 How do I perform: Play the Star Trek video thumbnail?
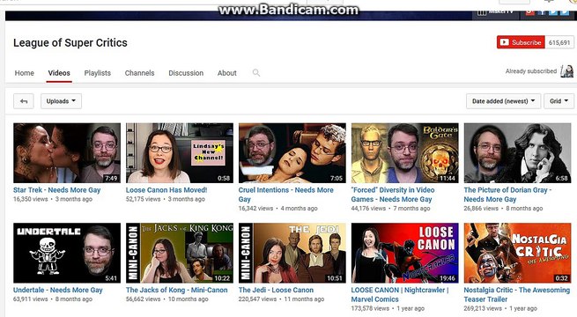click(x=67, y=153)
